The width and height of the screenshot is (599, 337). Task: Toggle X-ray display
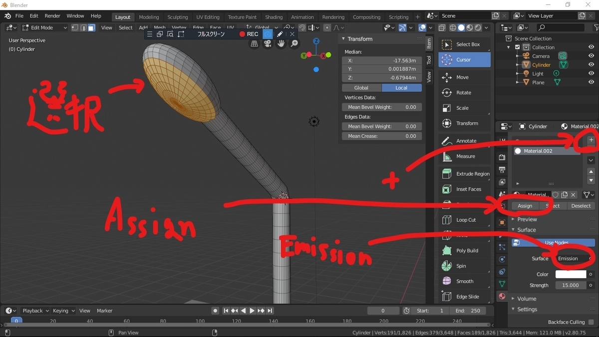(443, 28)
